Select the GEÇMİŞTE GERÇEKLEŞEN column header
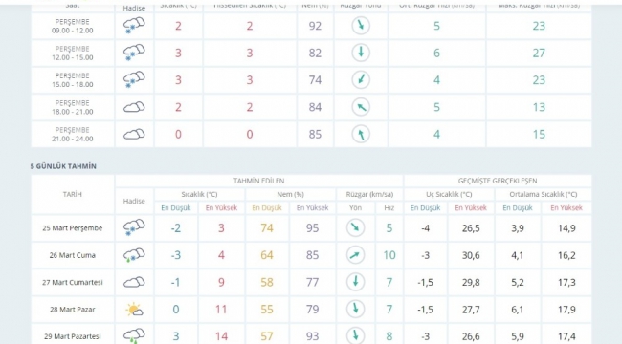The height and width of the screenshot is (344, 622). pos(498,181)
